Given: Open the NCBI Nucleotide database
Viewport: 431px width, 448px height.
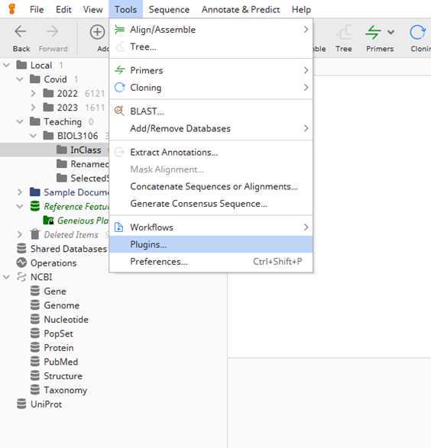Looking at the screenshot, I should click(x=66, y=320).
